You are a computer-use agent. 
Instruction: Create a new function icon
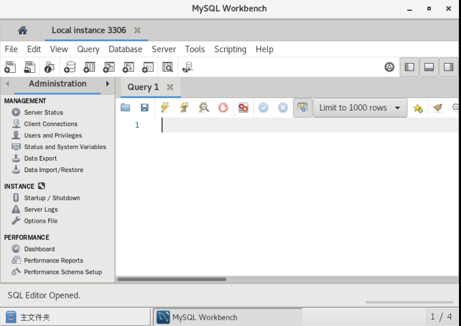tap(148, 67)
